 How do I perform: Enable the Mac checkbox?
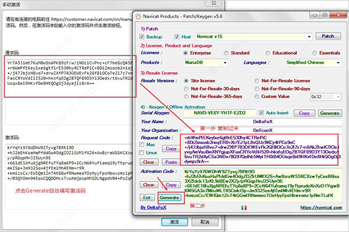pos(142,145)
